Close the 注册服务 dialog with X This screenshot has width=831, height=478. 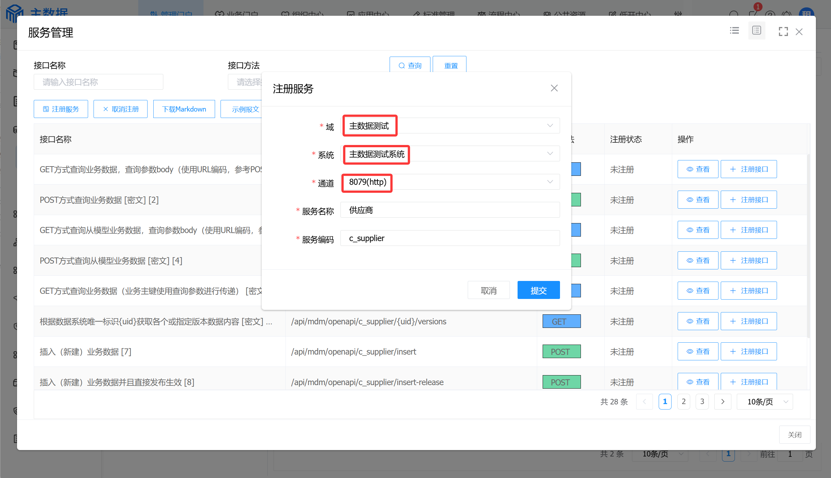pos(554,88)
